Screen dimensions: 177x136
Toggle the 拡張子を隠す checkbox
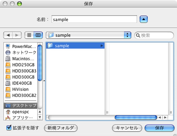(x=9, y=128)
